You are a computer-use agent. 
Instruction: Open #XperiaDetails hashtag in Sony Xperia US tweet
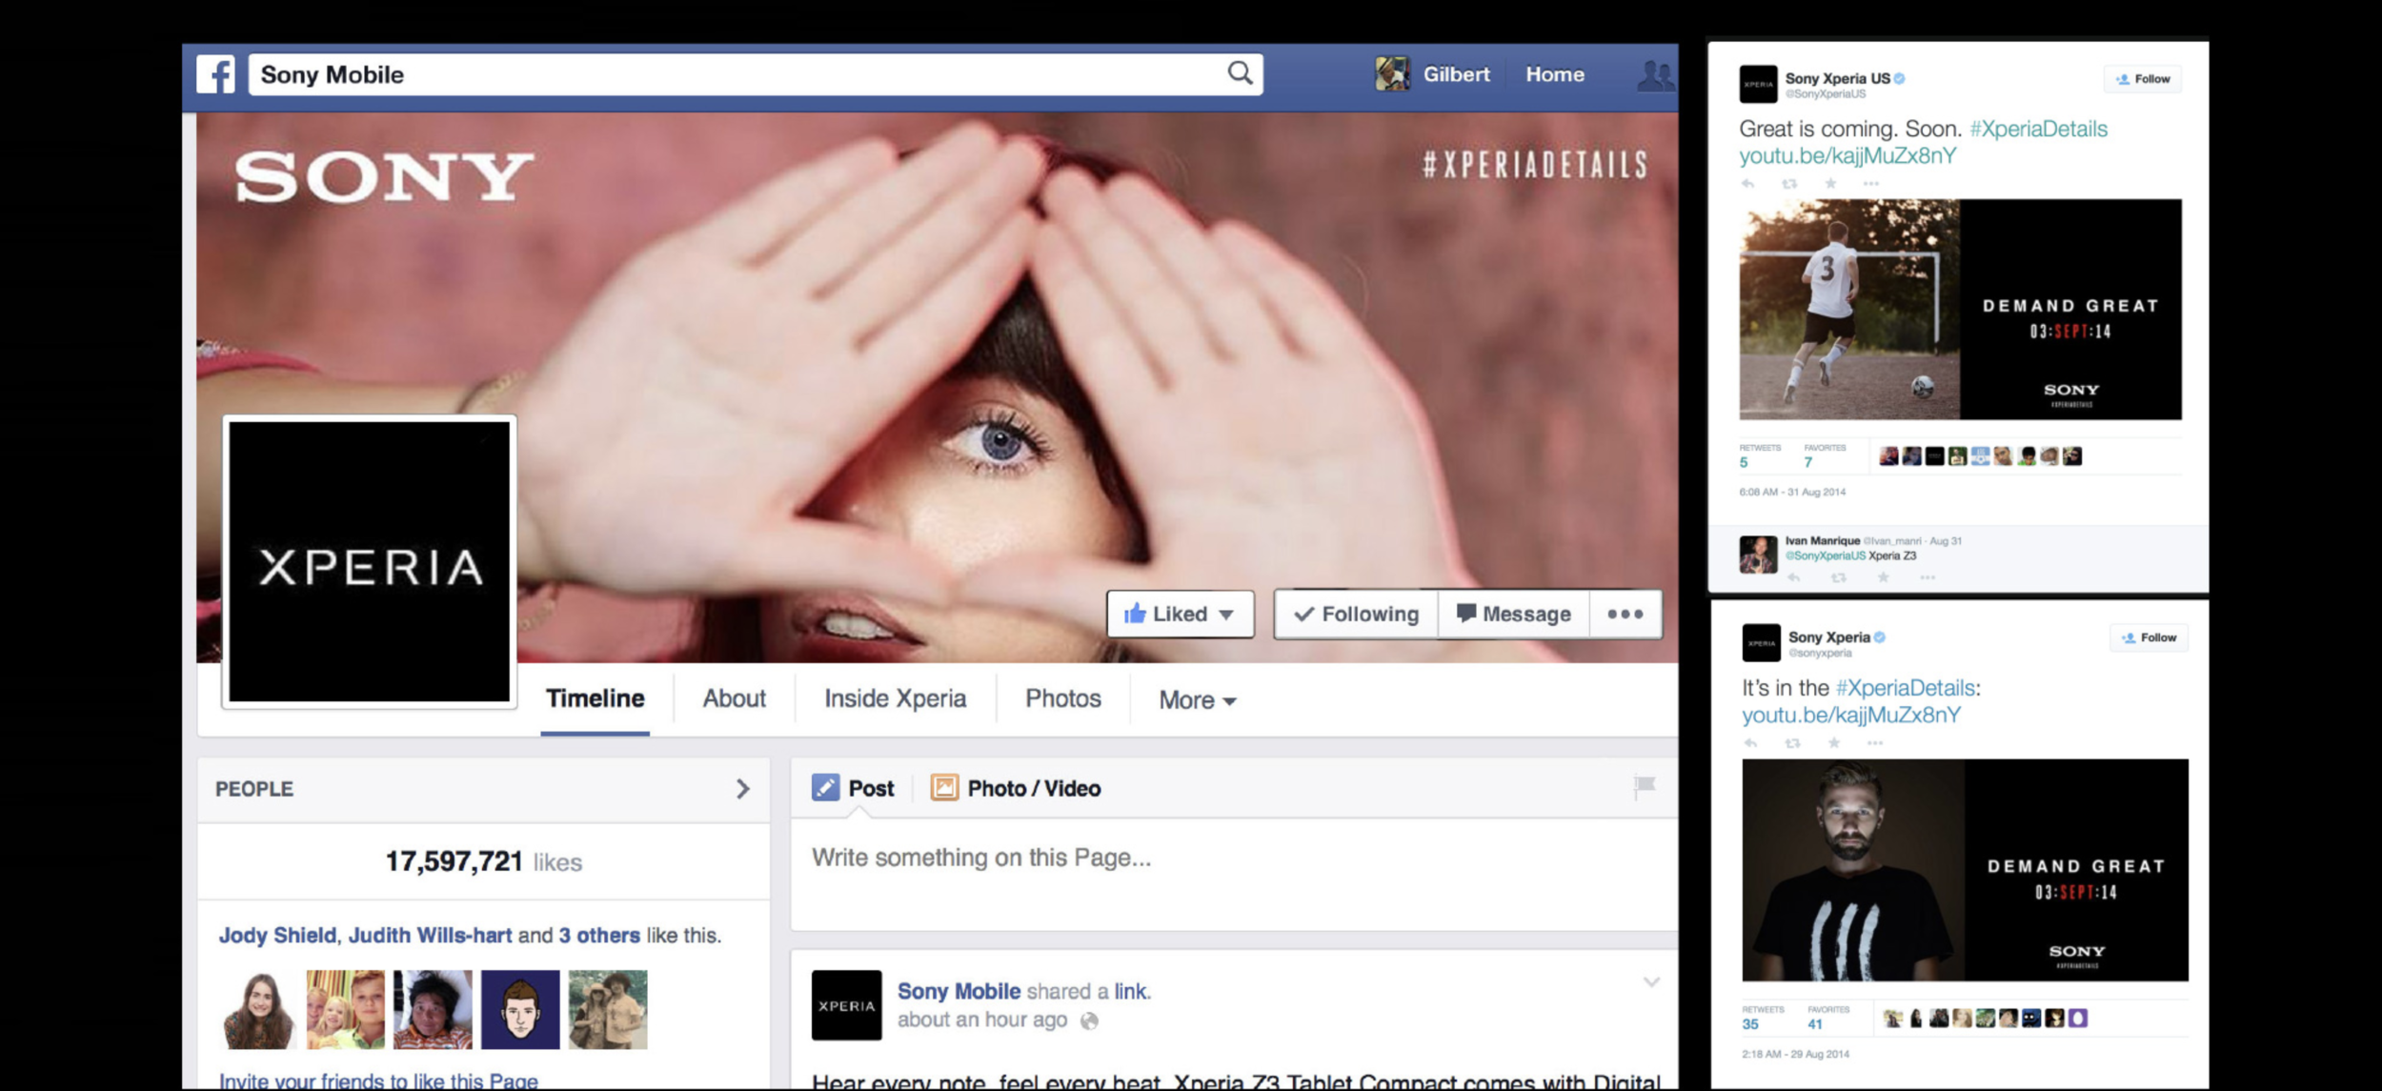2038,129
